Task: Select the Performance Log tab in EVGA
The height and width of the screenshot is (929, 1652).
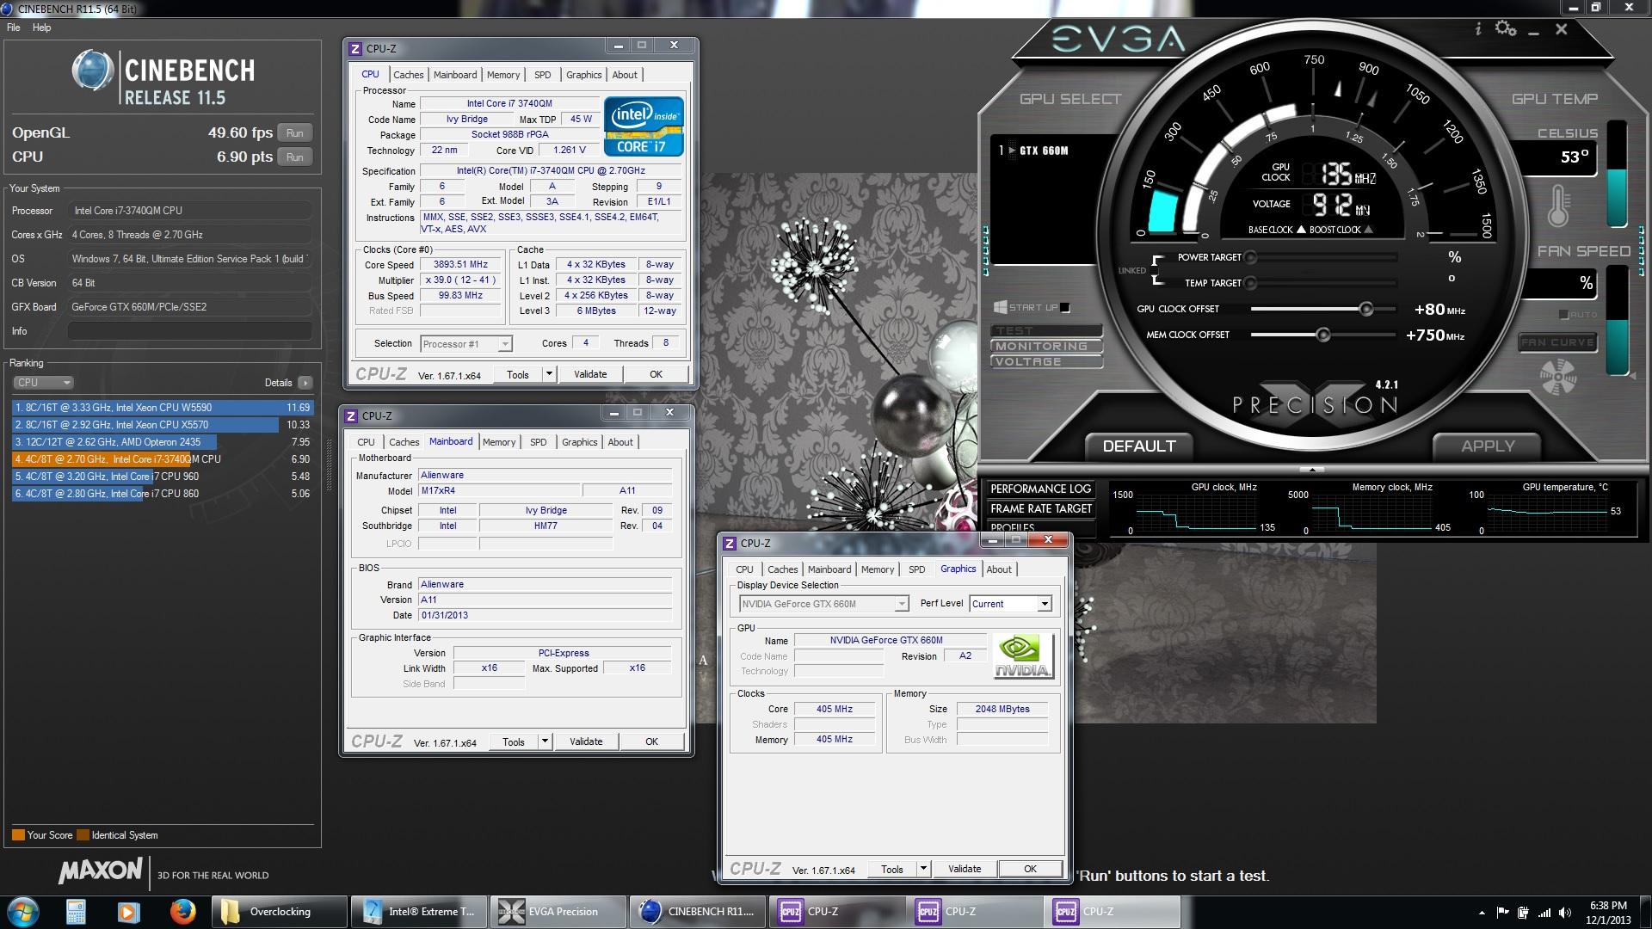Action: 1041,489
